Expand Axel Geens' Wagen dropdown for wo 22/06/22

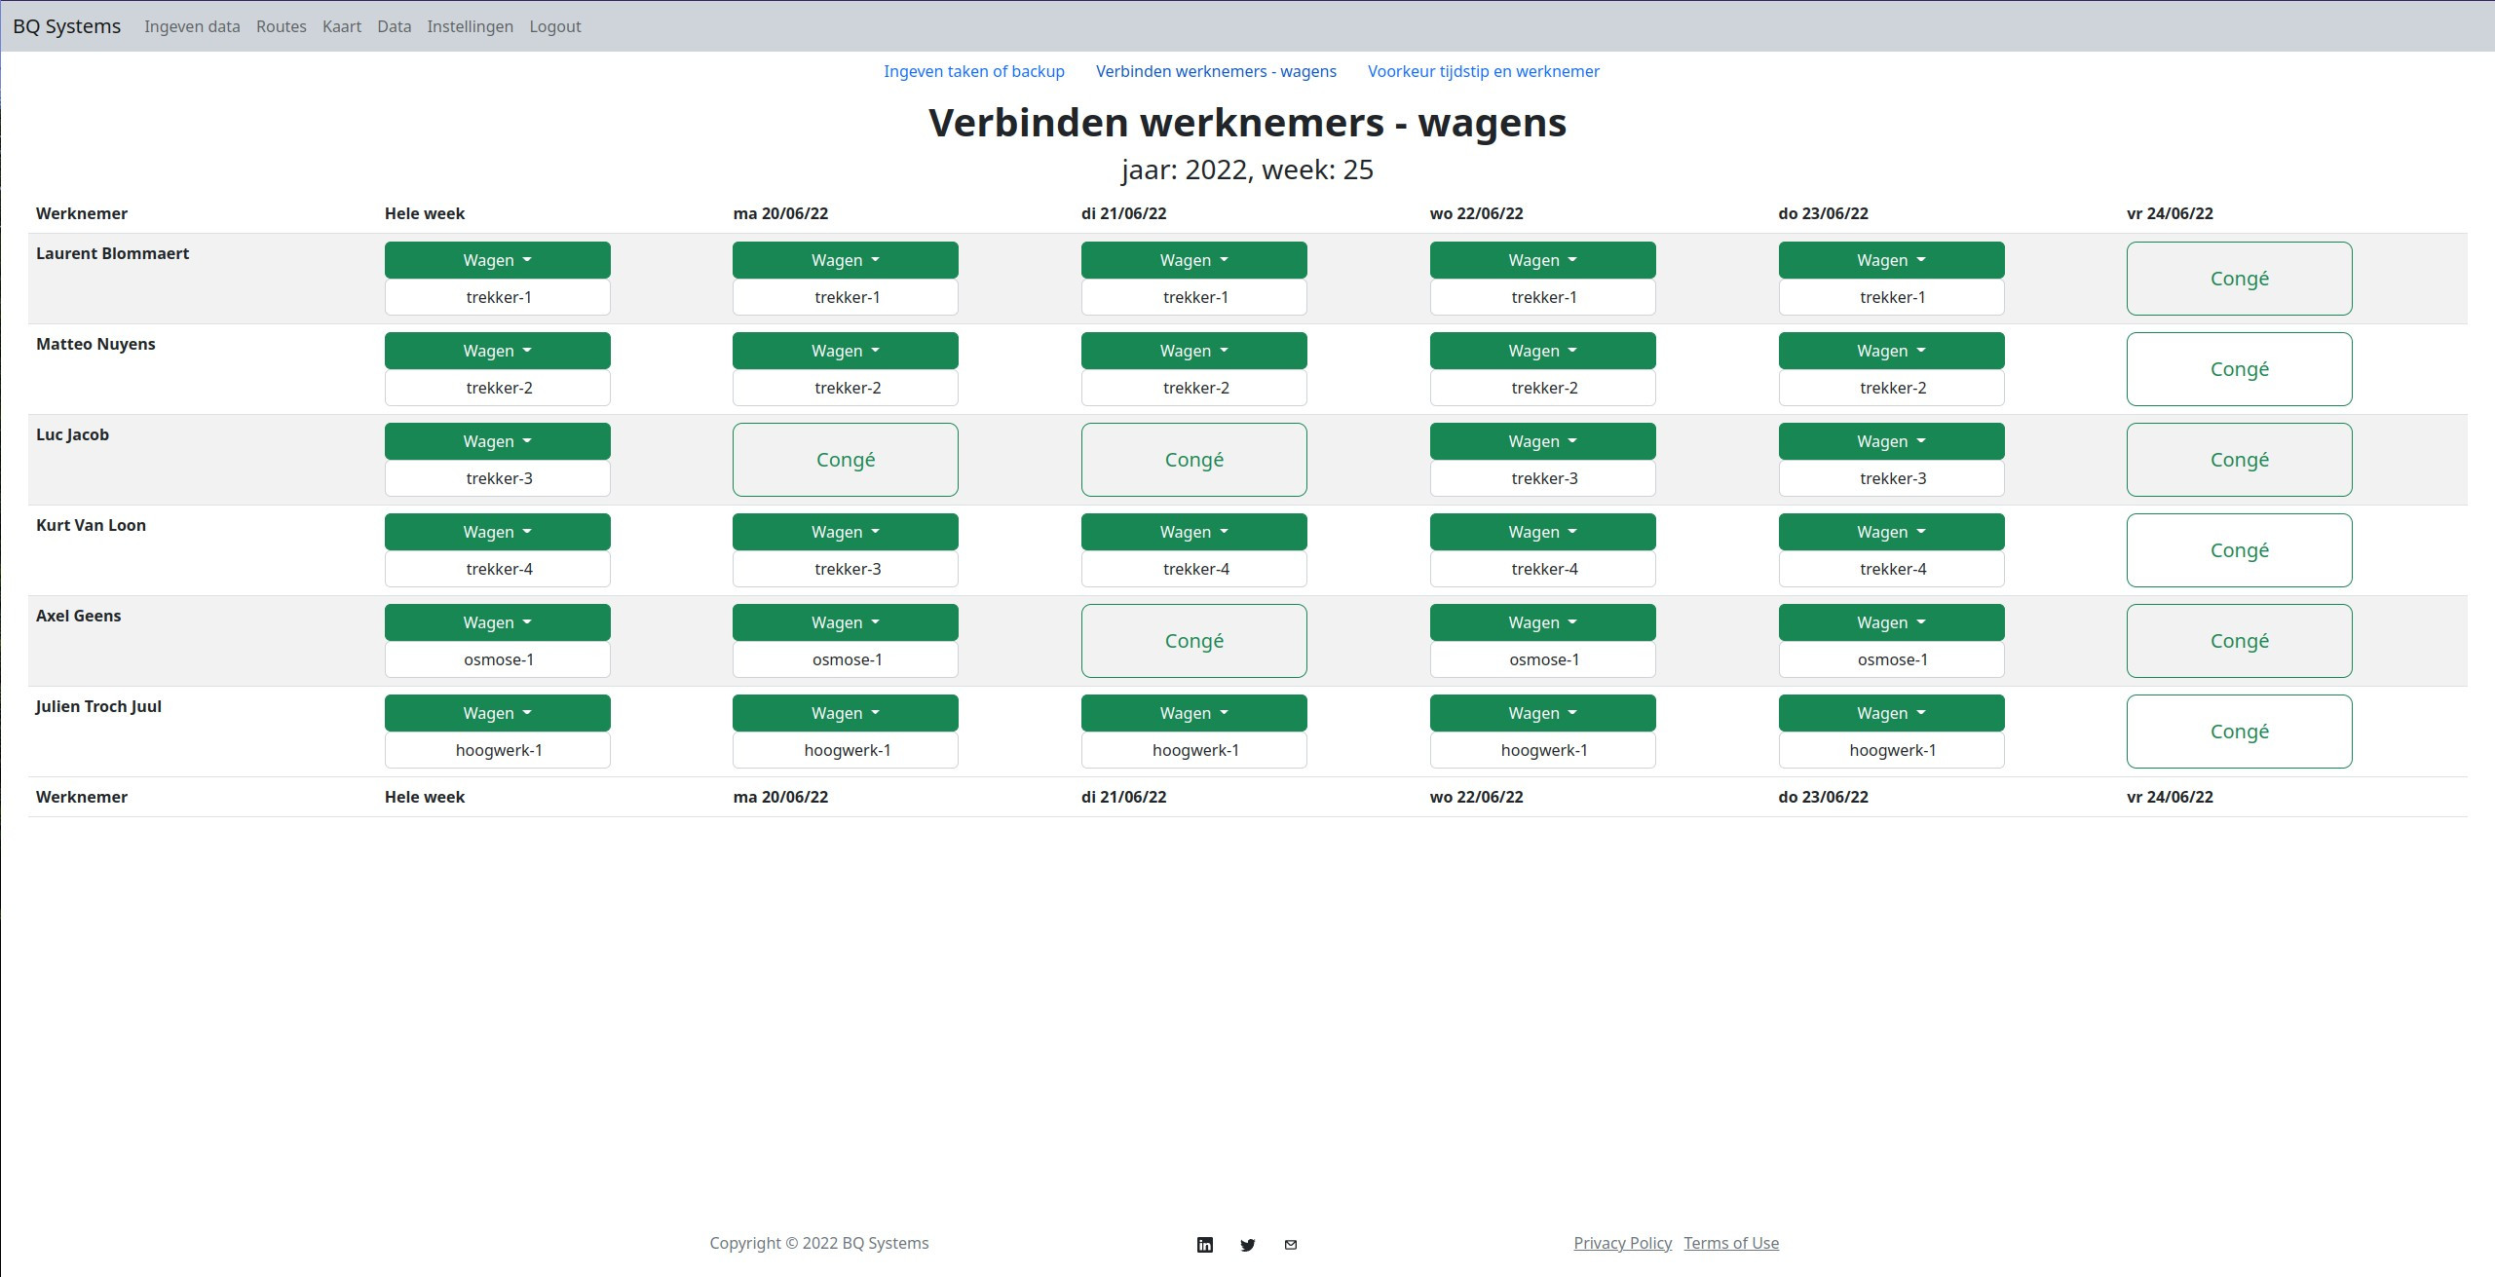pyautogui.click(x=1543, y=622)
